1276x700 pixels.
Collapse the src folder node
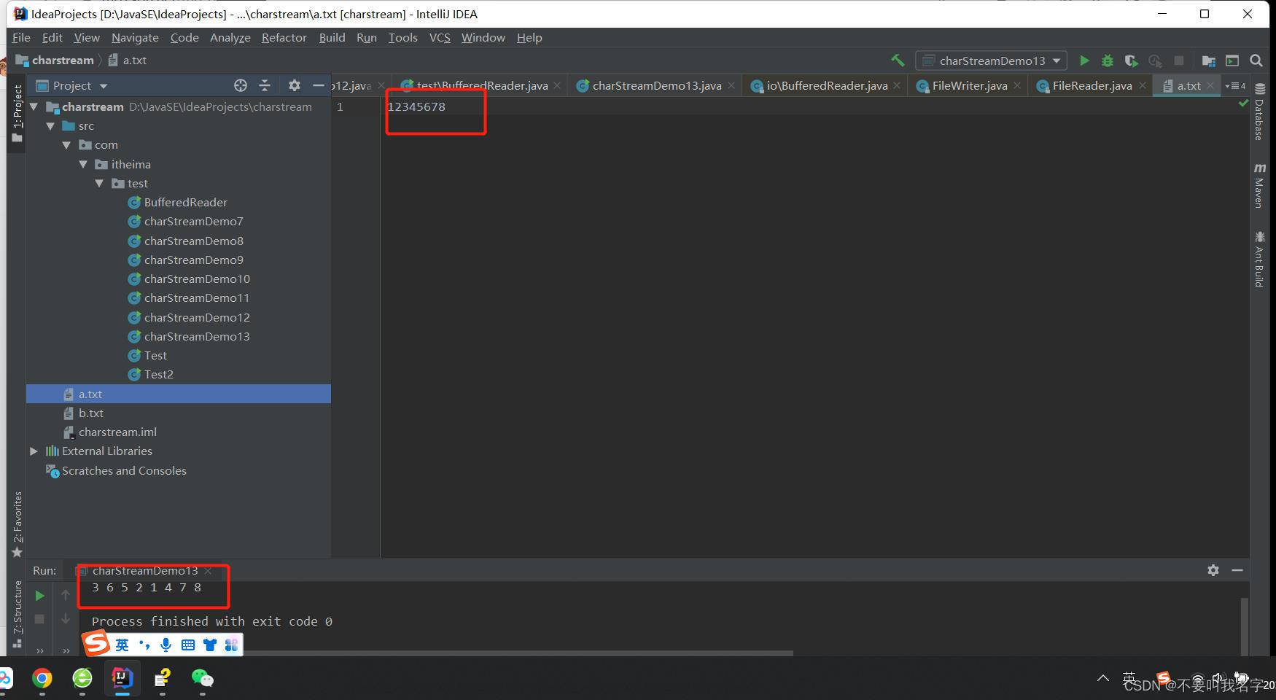tap(50, 126)
